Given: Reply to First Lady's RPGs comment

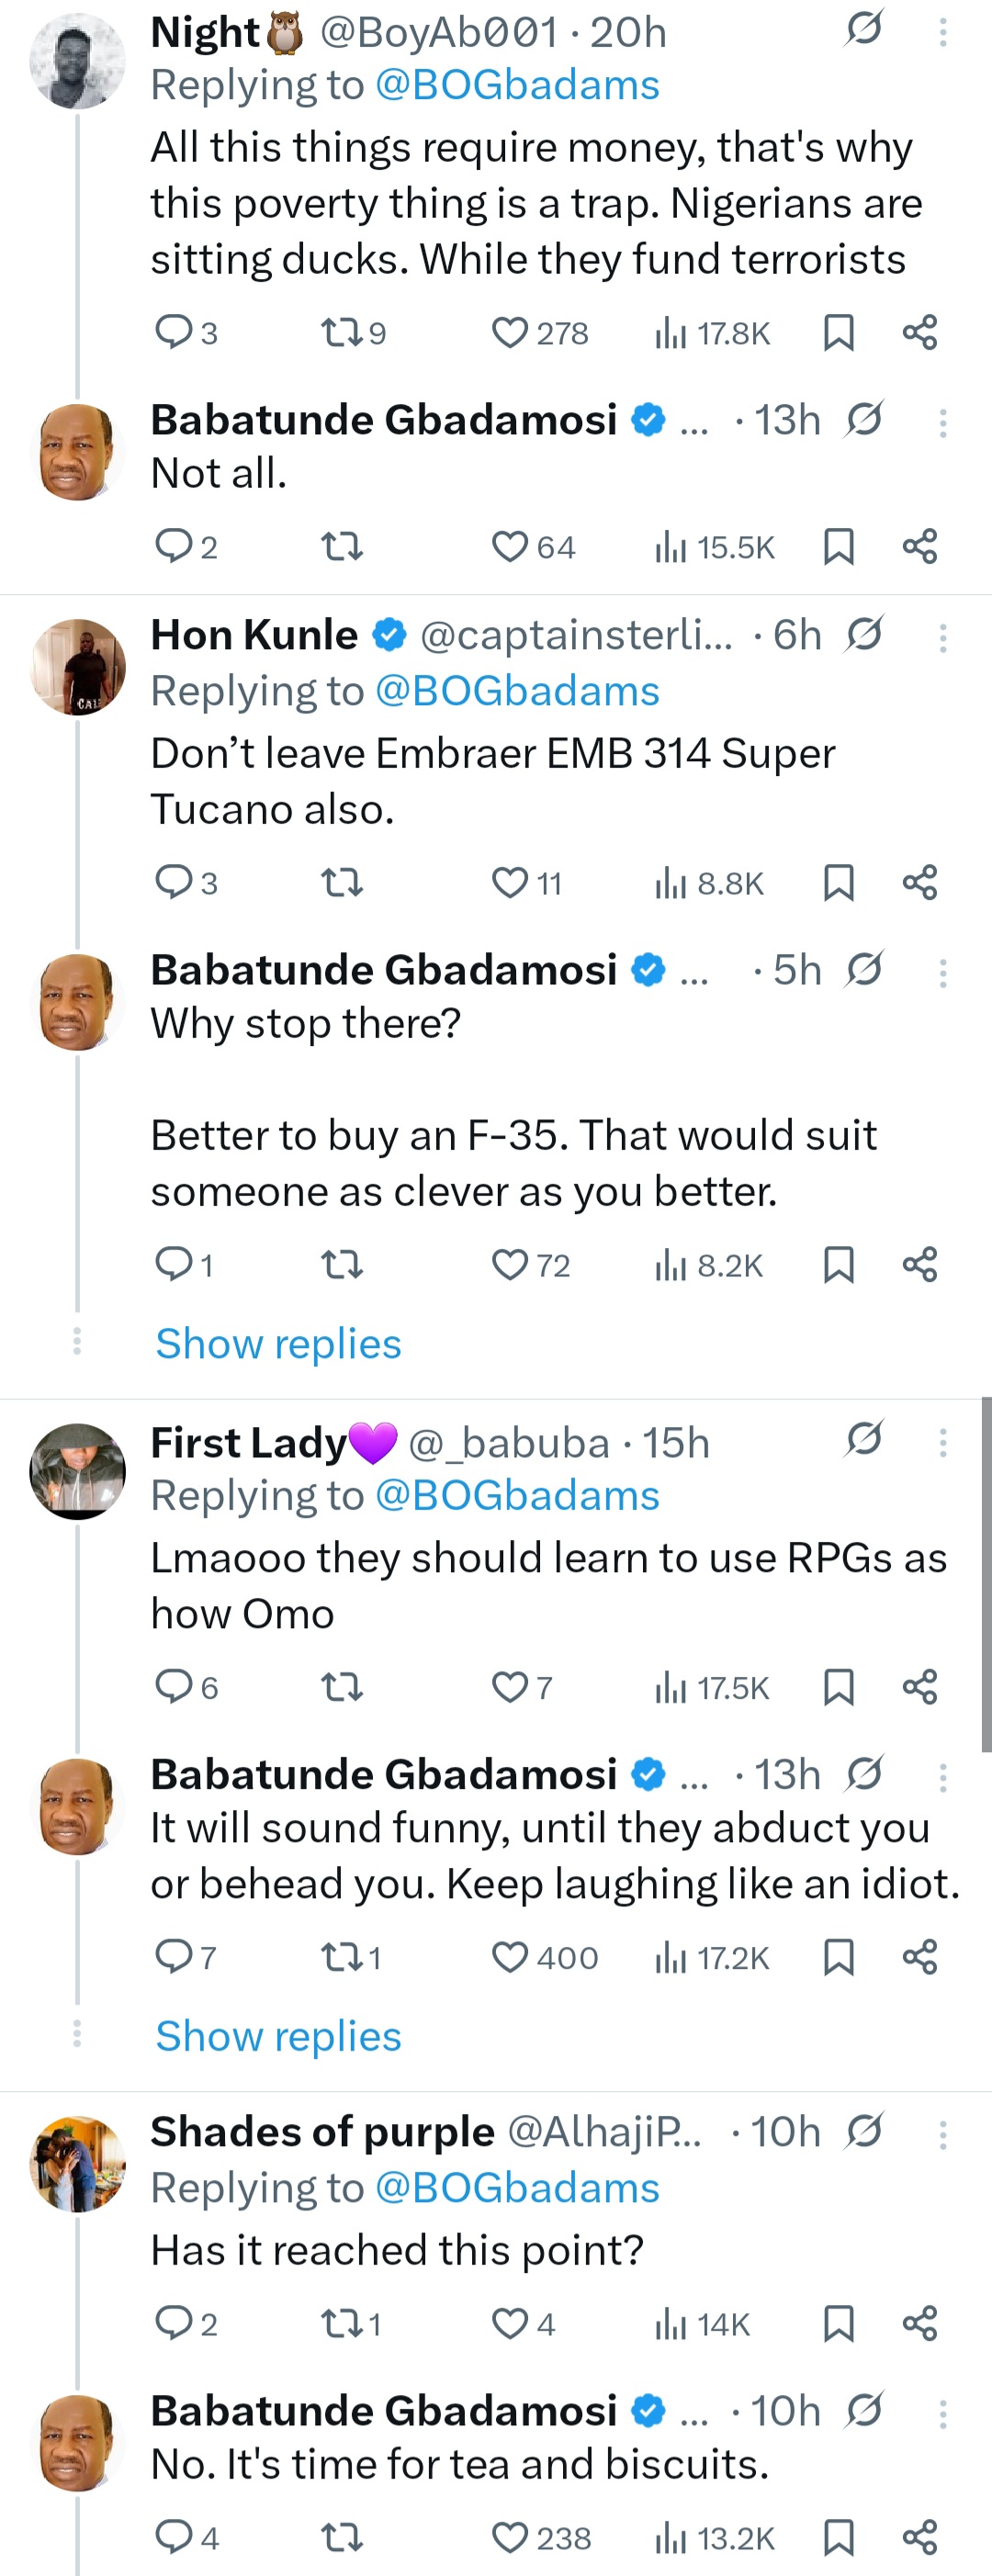Looking at the screenshot, I should (x=174, y=1687).
